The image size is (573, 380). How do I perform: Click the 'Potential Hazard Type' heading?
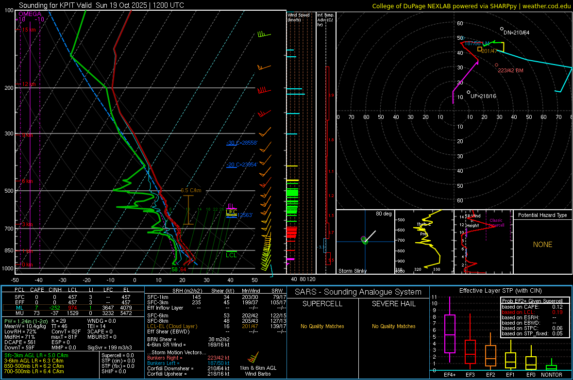542,215
